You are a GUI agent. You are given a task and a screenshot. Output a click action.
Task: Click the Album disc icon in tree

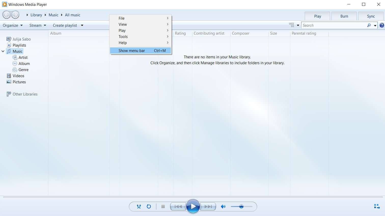pyautogui.click(x=15, y=63)
